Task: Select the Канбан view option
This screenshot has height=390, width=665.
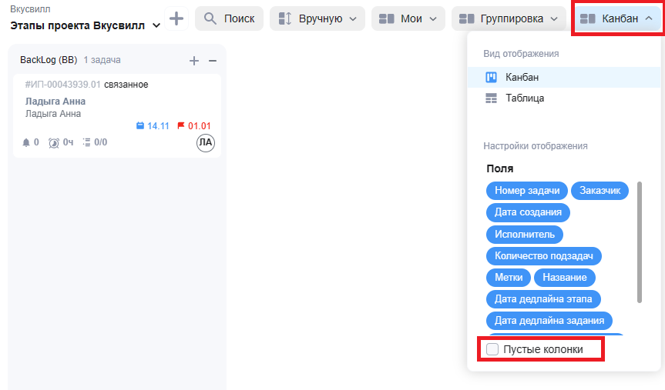Action: point(564,77)
